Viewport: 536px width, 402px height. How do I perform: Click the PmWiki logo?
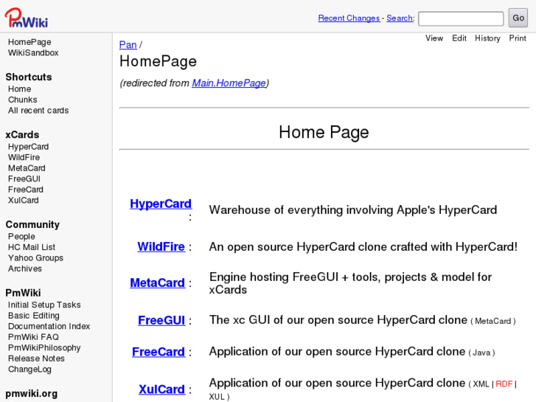pyautogui.click(x=27, y=17)
